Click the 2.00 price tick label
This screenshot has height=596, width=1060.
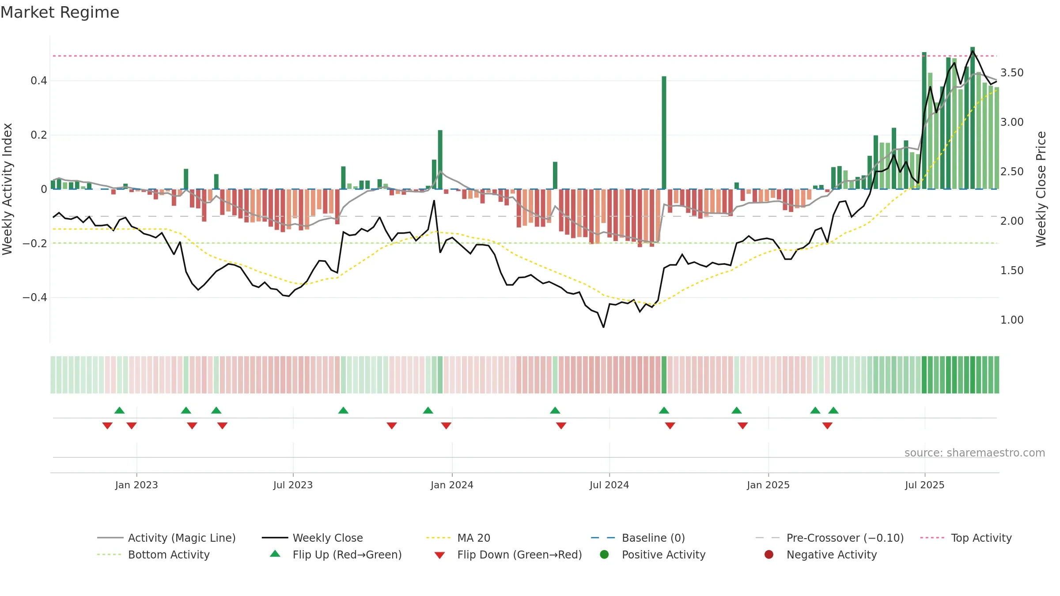pos(1012,221)
